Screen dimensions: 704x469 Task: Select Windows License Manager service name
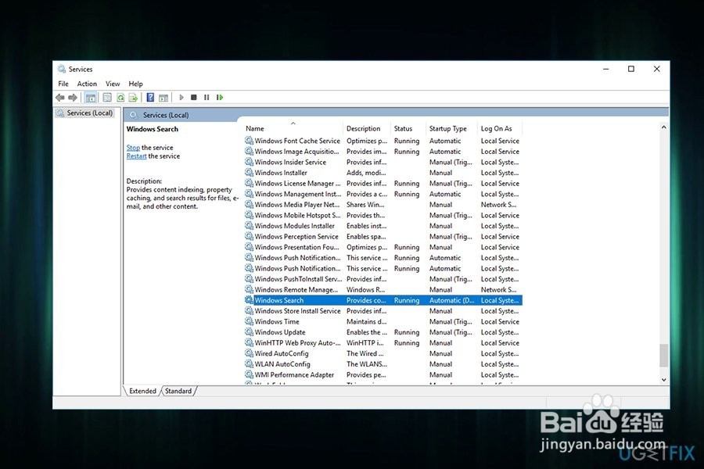tap(298, 183)
